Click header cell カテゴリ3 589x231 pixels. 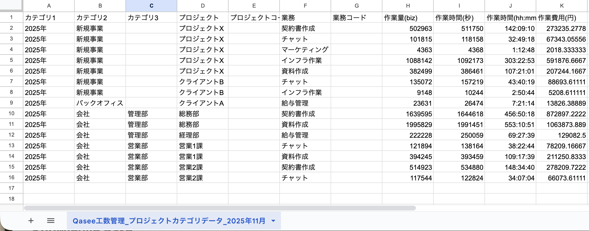coord(151,17)
